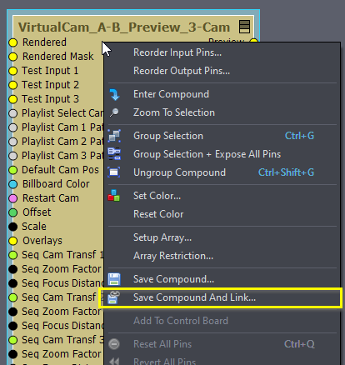This screenshot has width=345, height=365.
Task: Open the compound node menu icon in title
Action: 244,27
